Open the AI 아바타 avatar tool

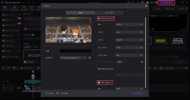14,8
